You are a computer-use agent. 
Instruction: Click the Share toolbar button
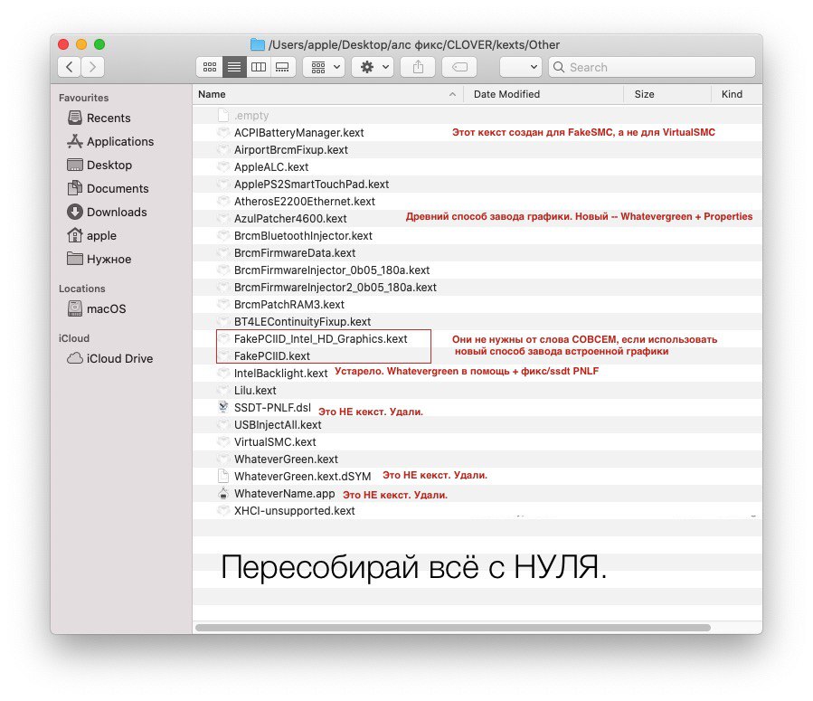coord(418,67)
